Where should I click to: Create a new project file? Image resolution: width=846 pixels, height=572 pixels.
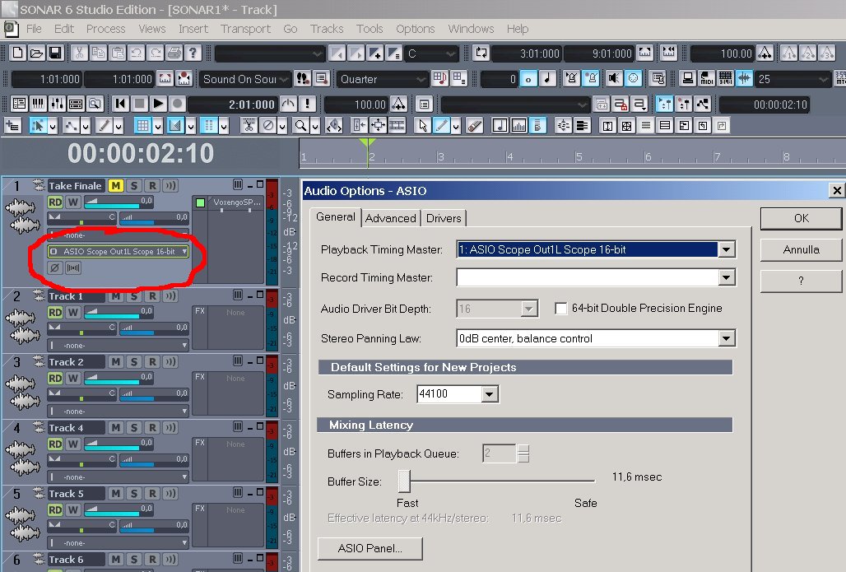18,53
